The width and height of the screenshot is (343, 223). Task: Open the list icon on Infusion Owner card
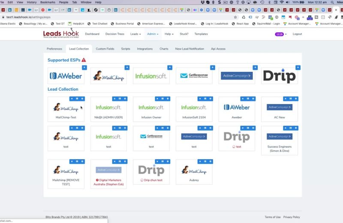point(162,99)
